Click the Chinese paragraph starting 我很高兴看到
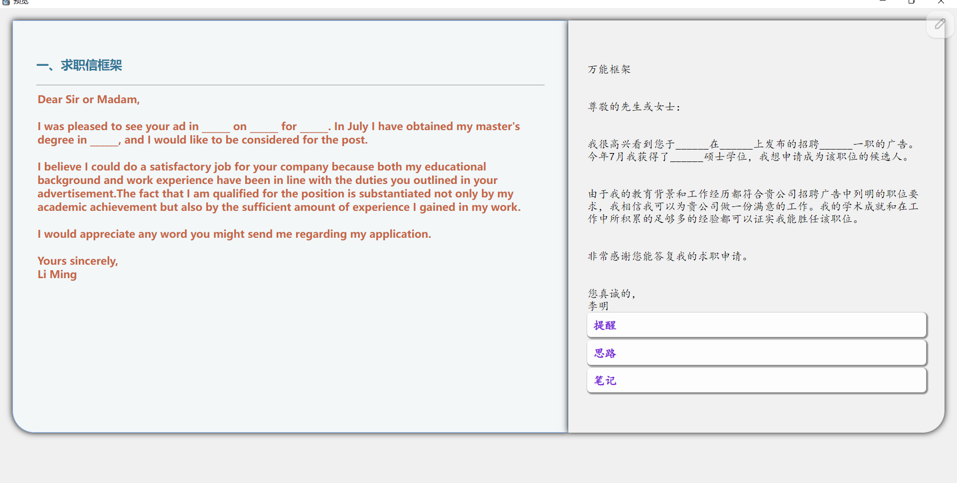This screenshot has height=483, width=957. point(752,150)
